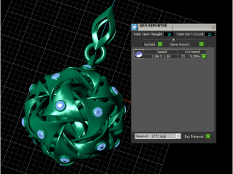Click the green arrow next to 0.39tw
This screenshot has height=174, width=233.
click(x=204, y=57)
